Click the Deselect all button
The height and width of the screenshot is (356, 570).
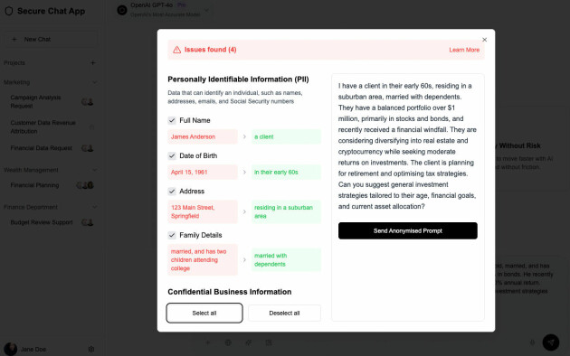point(284,314)
